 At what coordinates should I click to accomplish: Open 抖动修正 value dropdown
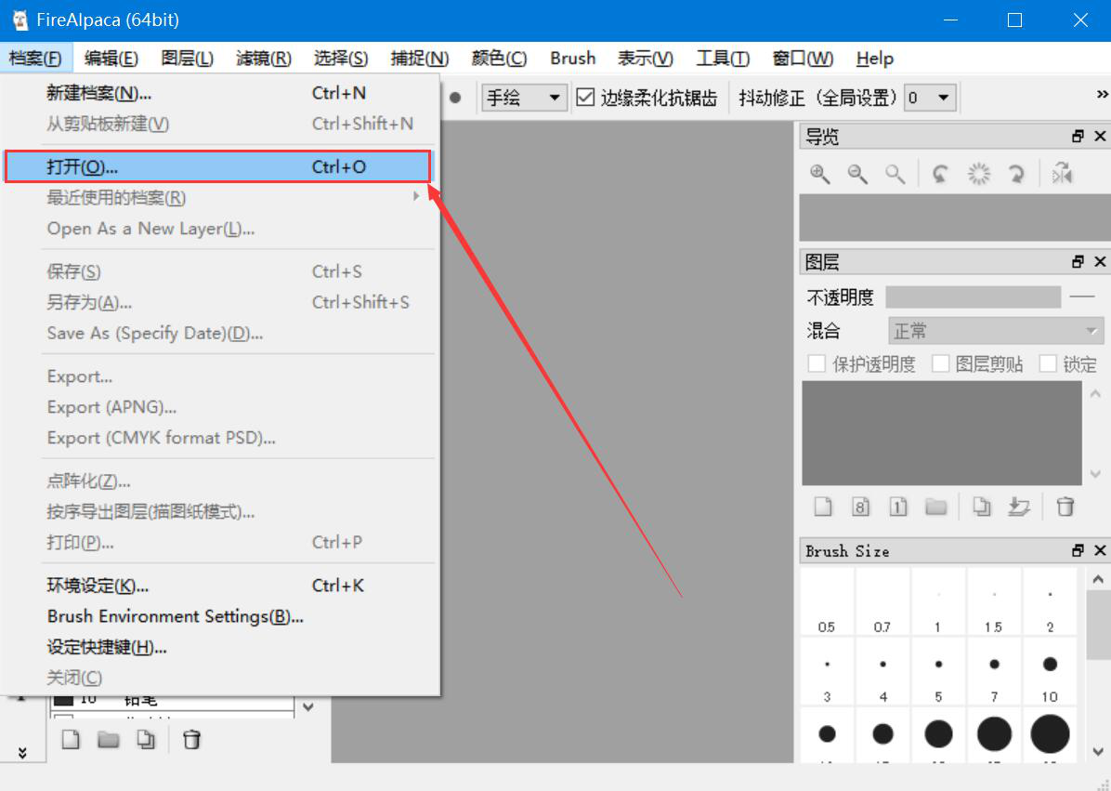pos(930,97)
